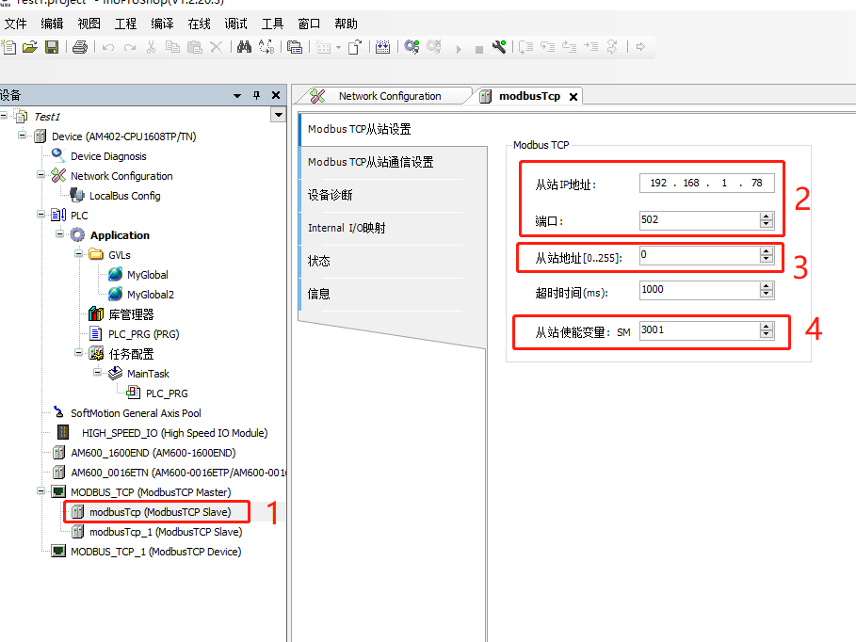Open a project with the folder icon
Viewport: 856px width, 642px height.
tap(30, 47)
